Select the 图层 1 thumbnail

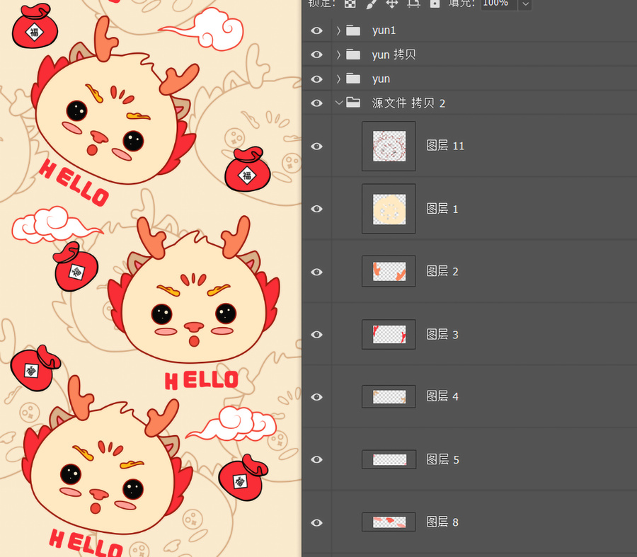click(389, 209)
